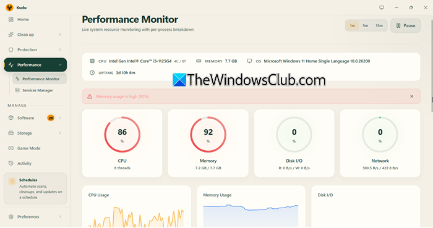Expand the Storage submenu chevron
Image resolution: width=433 pixels, height=228 pixels.
[60, 133]
